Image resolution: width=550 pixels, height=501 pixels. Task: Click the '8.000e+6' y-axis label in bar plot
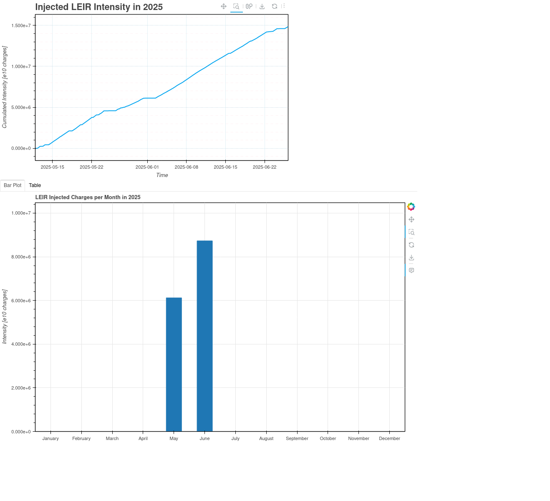tap(21, 257)
